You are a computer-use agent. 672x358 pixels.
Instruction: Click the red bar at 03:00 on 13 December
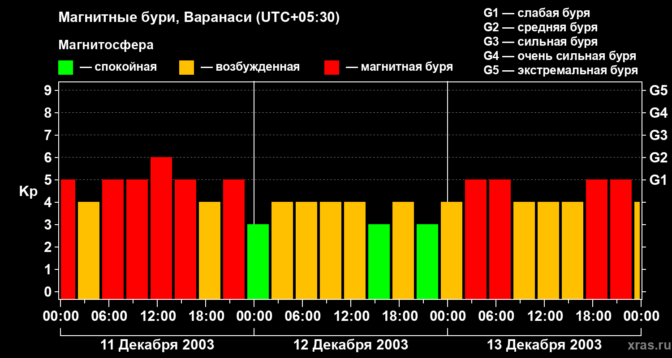coord(476,239)
